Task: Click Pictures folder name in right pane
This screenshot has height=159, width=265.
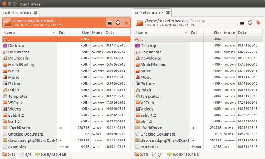Action: (148, 83)
